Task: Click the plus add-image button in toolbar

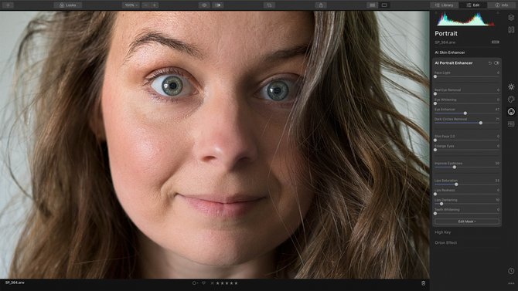Action: coord(8,5)
